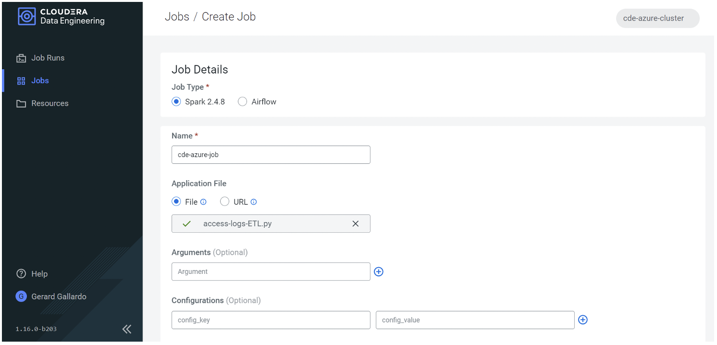
Task: Click Create Job breadcrumb text
Action: coord(229,16)
